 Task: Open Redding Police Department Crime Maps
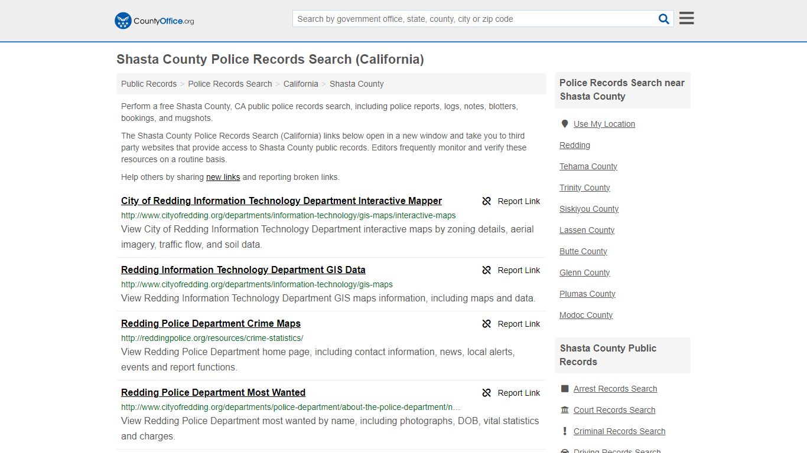pyautogui.click(x=211, y=323)
